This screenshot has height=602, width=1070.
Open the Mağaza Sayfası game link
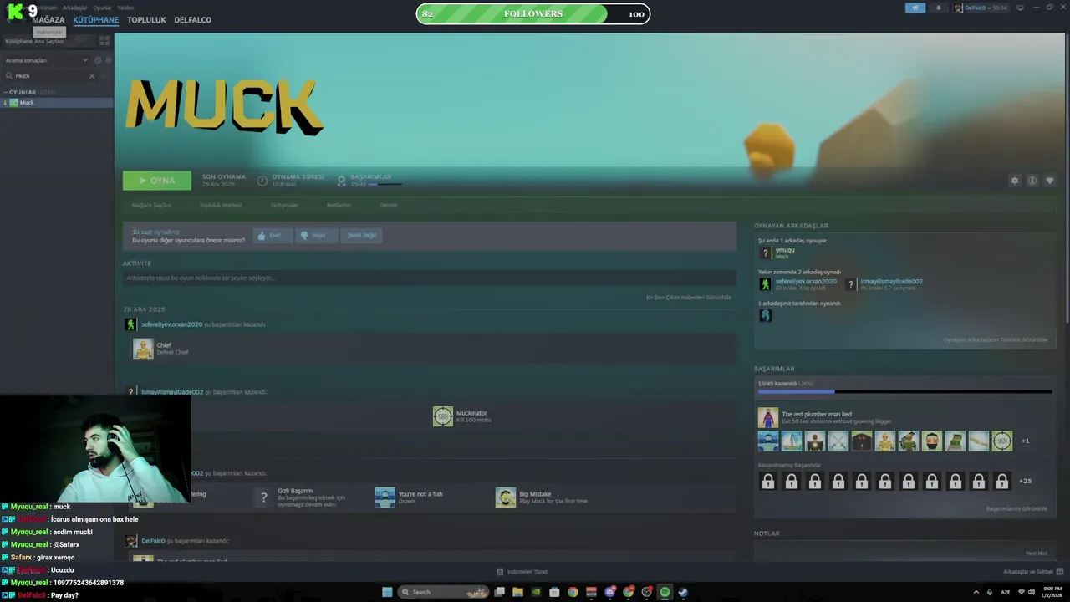[151, 205]
